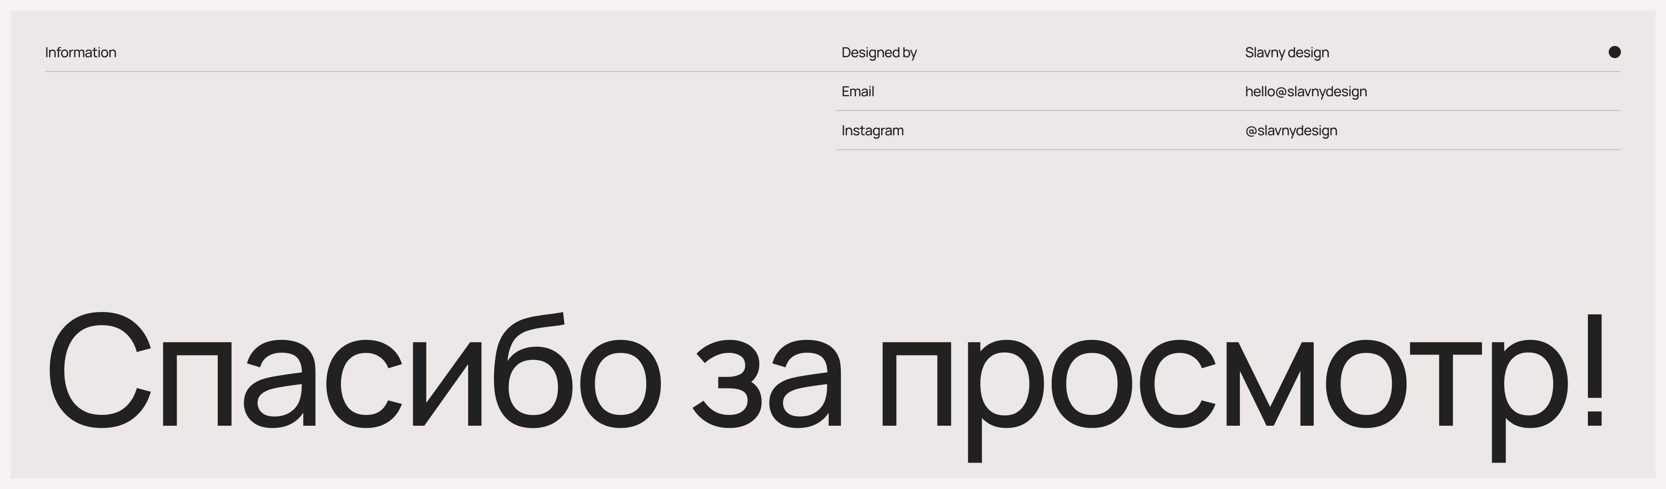Click the final р before exclamation mark
Image resolution: width=1666 pixels, height=489 pixels.
[1529, 388]
